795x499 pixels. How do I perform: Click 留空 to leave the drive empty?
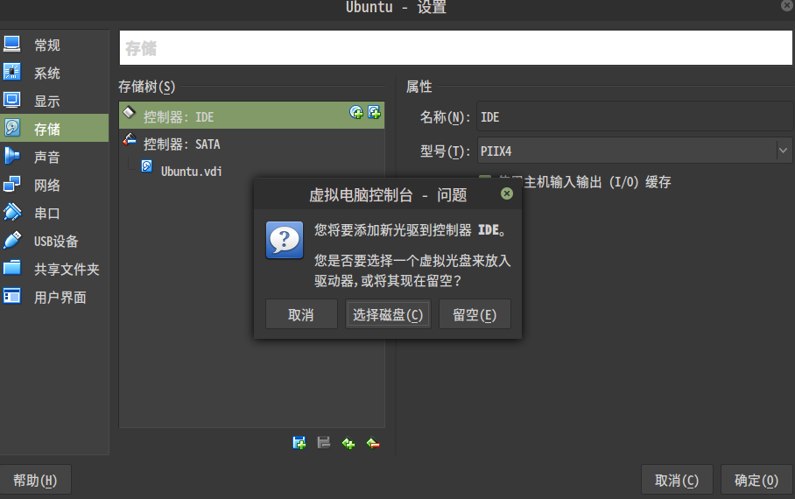click(475, 314)
